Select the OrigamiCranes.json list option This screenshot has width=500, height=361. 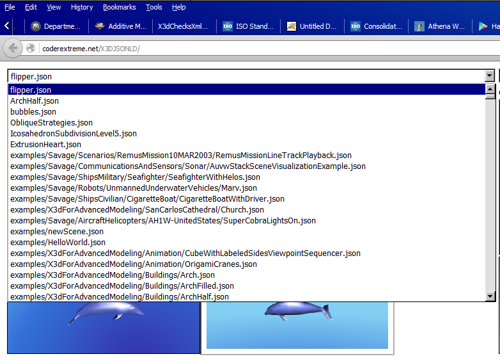pyautogui.click(x=134, y=264)
